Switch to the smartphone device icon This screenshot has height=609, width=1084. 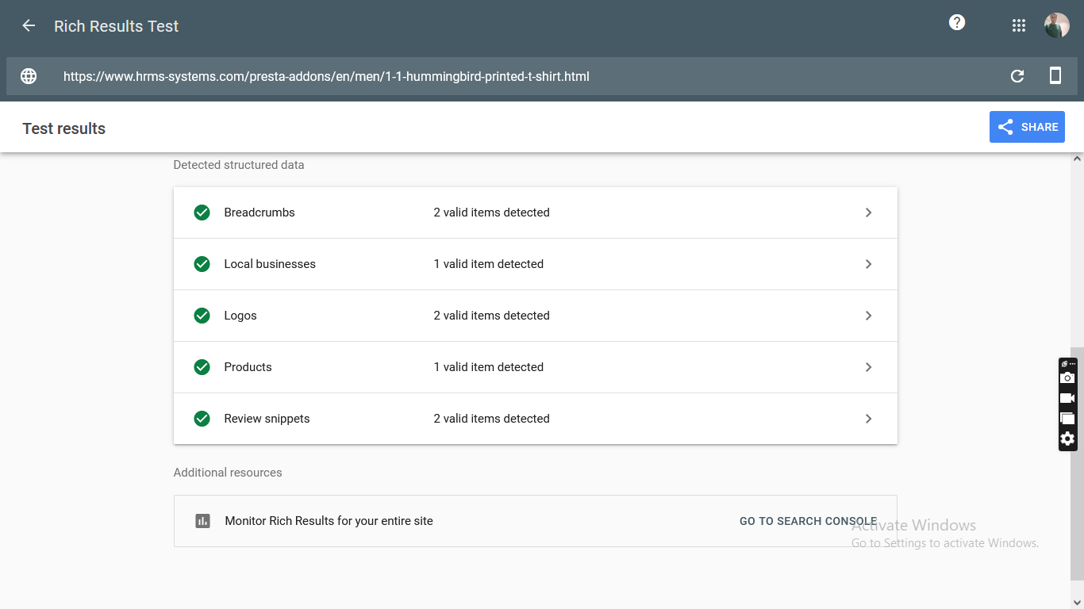coord(1055,76)
